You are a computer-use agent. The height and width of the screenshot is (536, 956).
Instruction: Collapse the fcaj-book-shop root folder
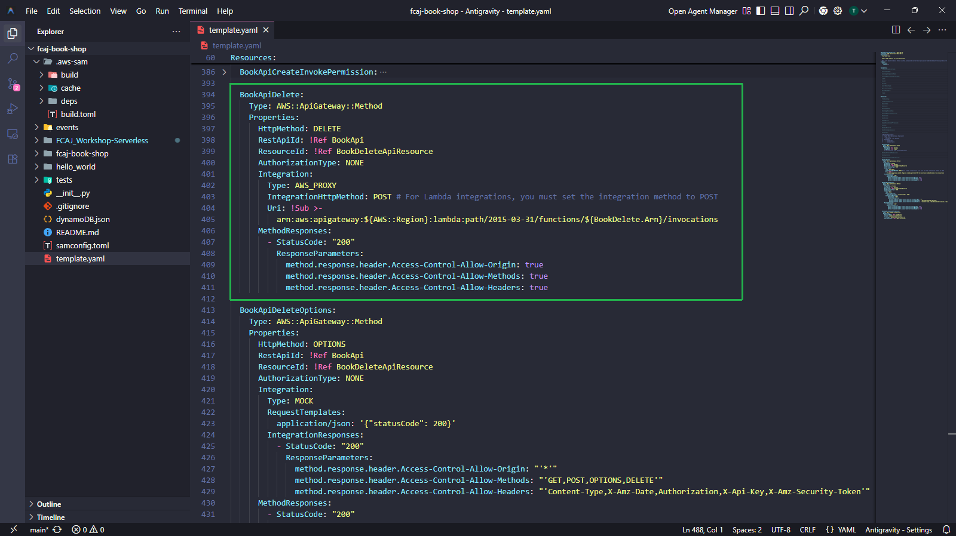click(31, 49)
